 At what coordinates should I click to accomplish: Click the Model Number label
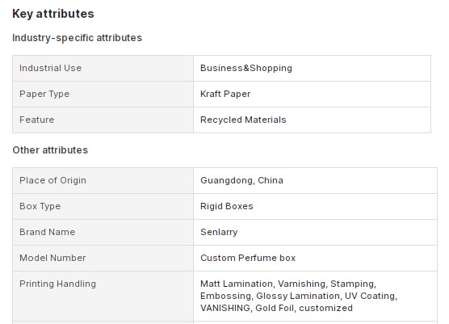point(52,258)
